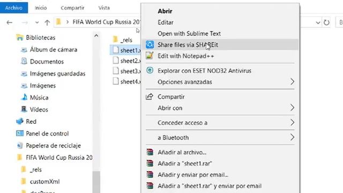Go back with the back arrow
Viewport: 343px width, 193px height.
(10, 23)
